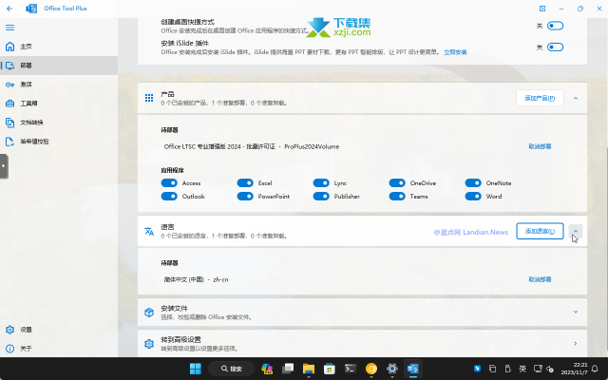Open the 激活 activation page
This screenshot has width=608, height=380.
click(x=59, y=85)
